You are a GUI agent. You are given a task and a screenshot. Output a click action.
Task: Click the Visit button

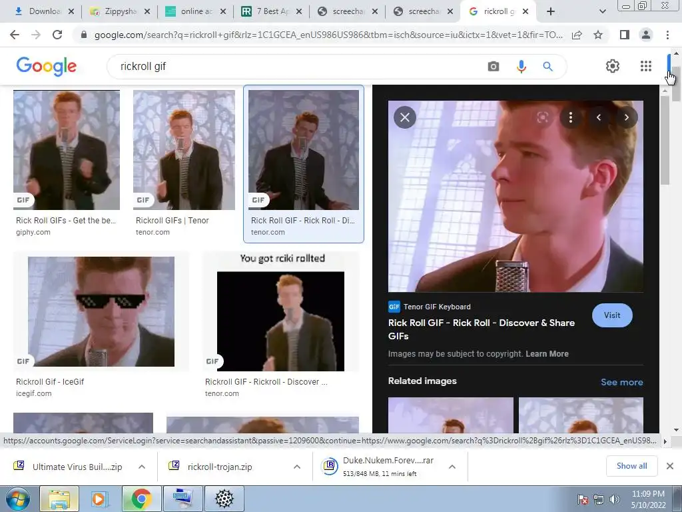click(x=612, y=315)
